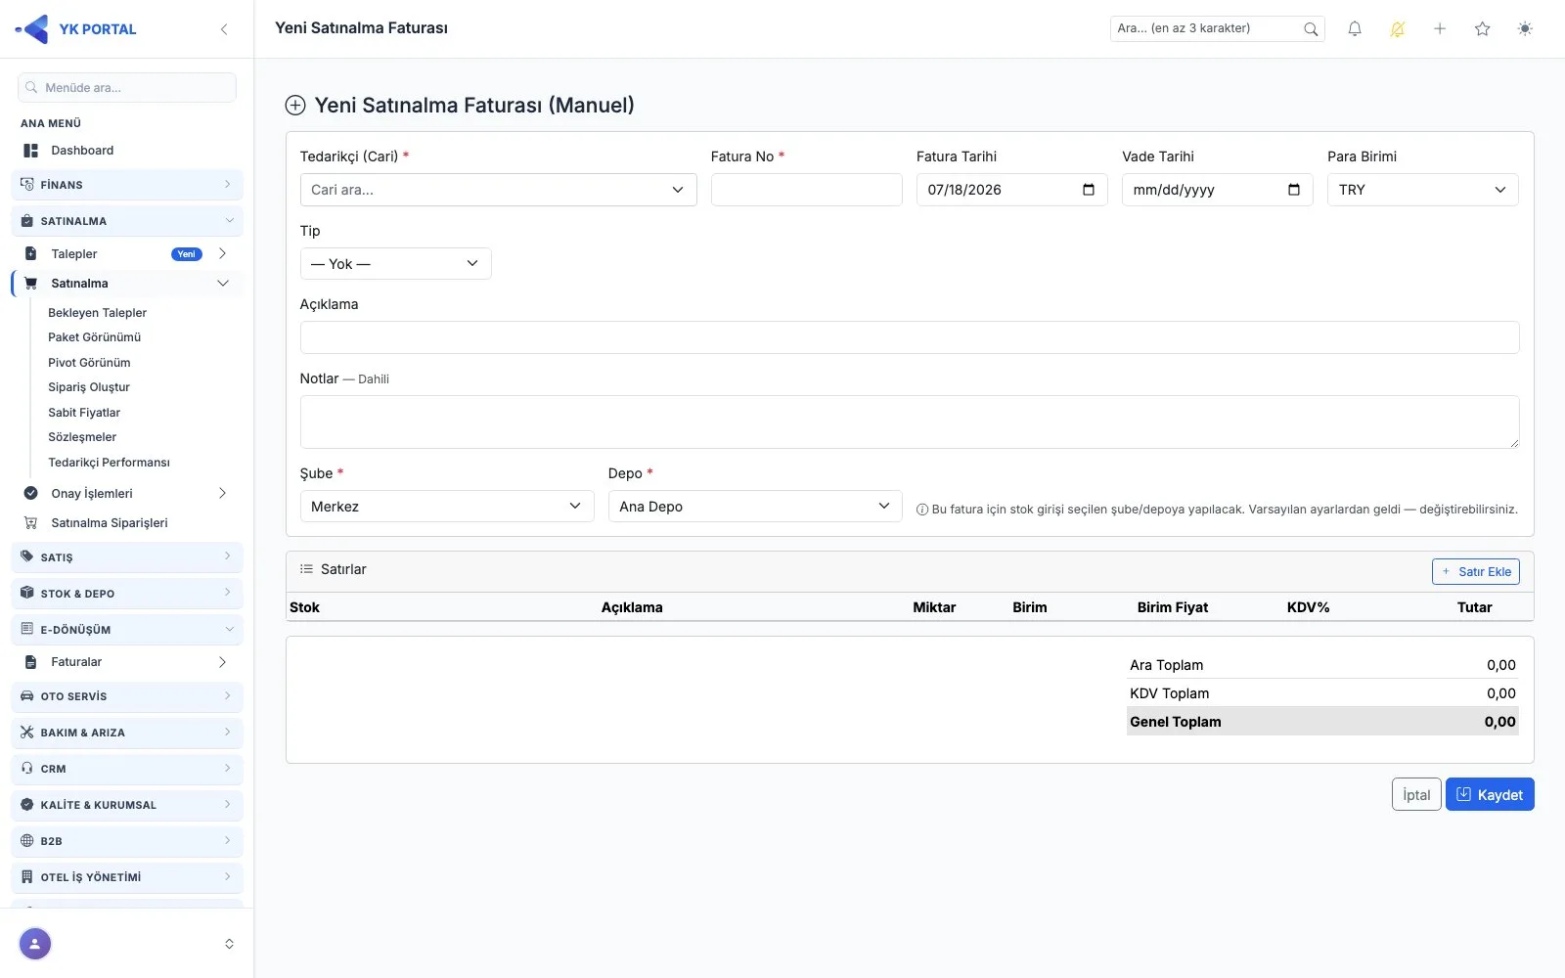The width and height of the screenshot is (1565, 978).
Task: Click the plus icon in top bar
Action: [x=1440, y=29]
